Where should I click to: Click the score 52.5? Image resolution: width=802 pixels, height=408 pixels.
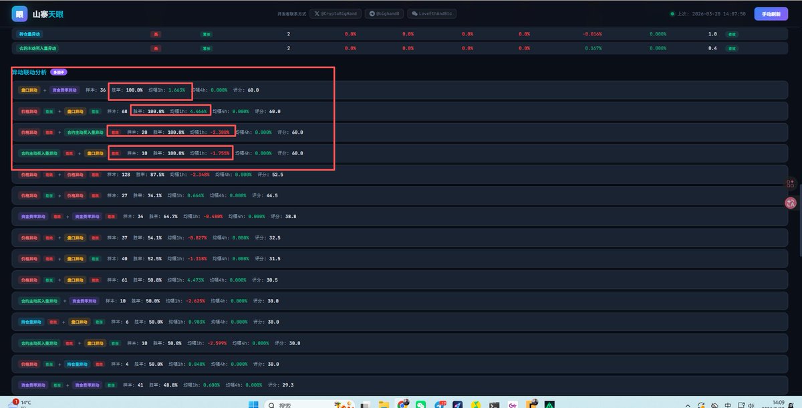[x=277, y=175]
